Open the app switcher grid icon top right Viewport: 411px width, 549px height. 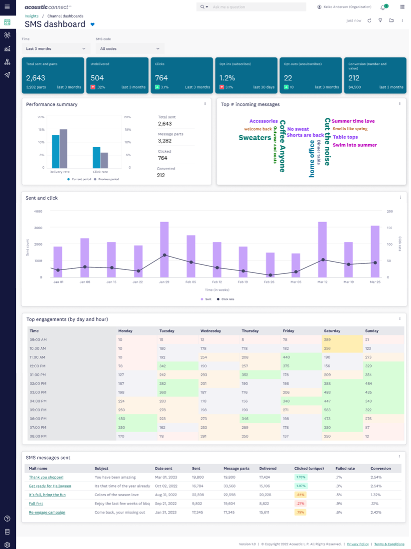403,7
